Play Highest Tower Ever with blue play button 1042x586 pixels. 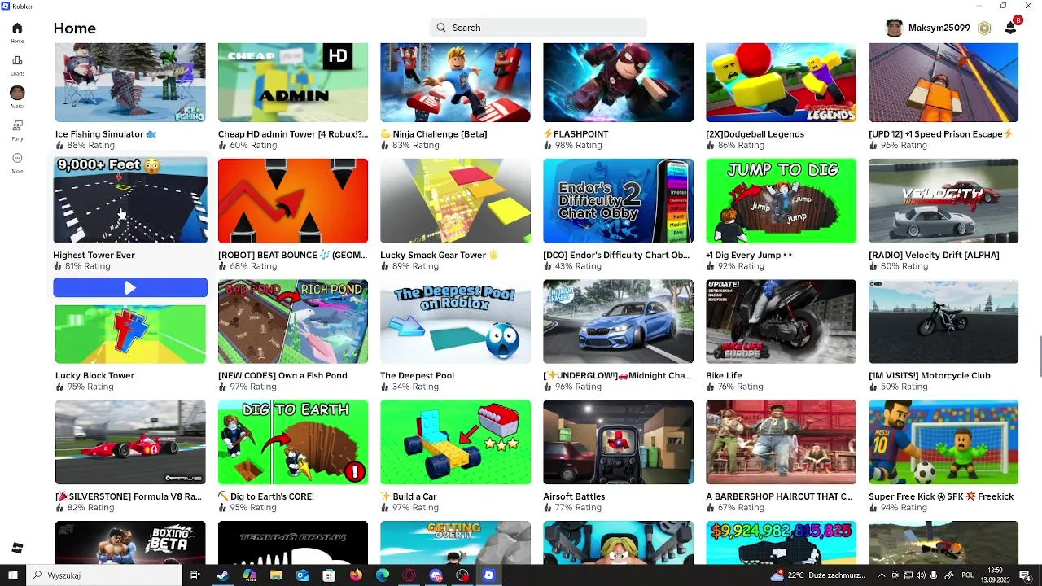point(130,287)
